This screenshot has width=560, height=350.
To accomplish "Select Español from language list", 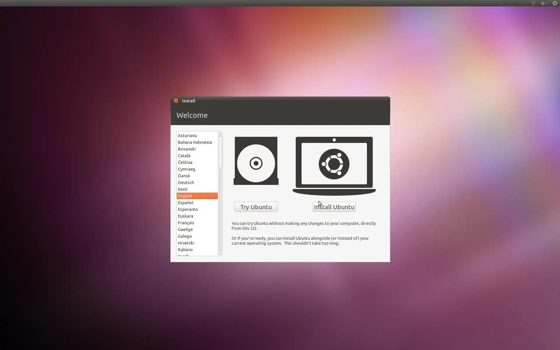I will click(x=185, y=203).
